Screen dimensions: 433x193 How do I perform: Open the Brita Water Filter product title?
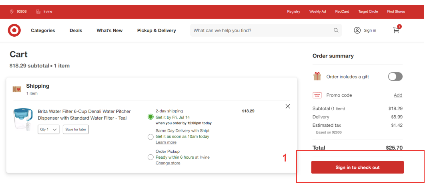pos(84,115)
